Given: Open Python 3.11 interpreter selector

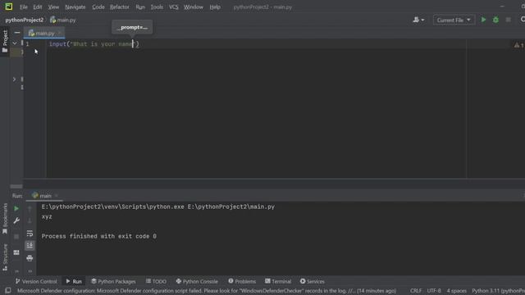Looking at the screenshot, I should 498,291.
